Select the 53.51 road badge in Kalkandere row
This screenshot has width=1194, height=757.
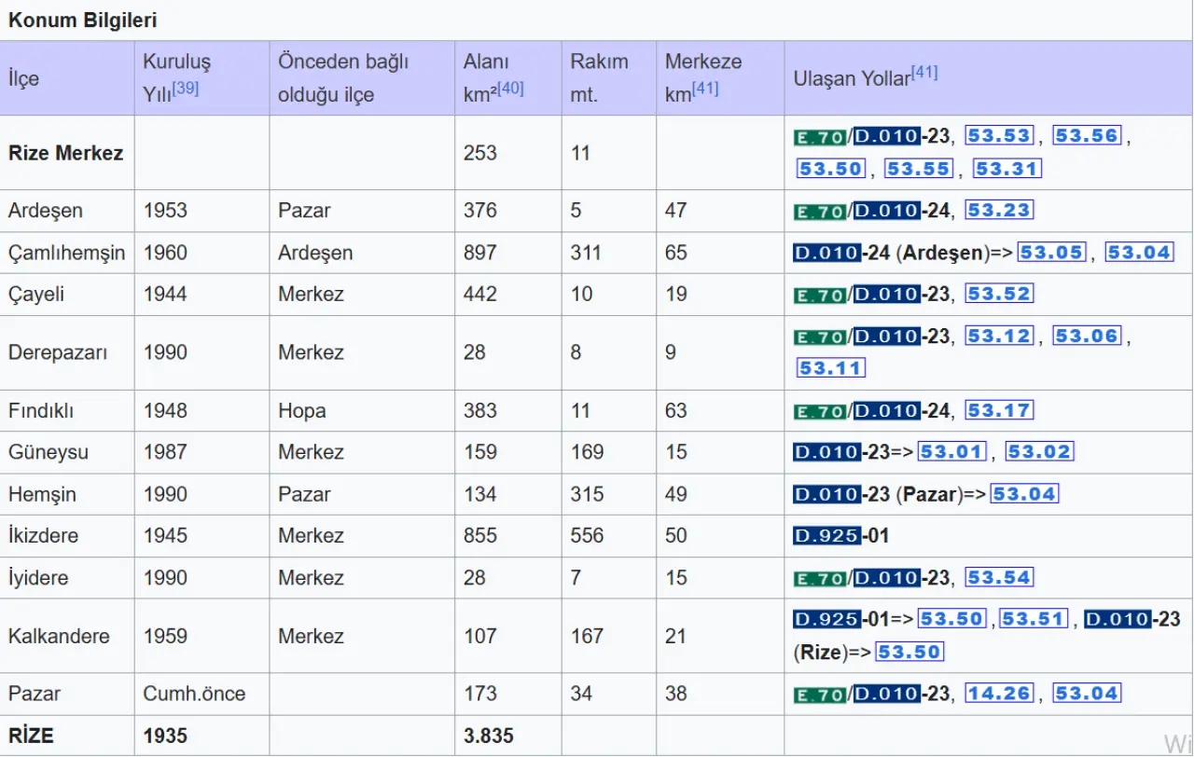(1034, 619)
